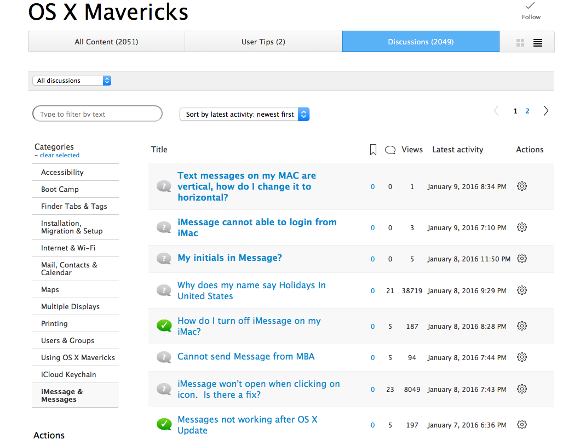
Task: Open 'iMessage won't open when clicking on icon' thread
Action: tap(259, 389)
